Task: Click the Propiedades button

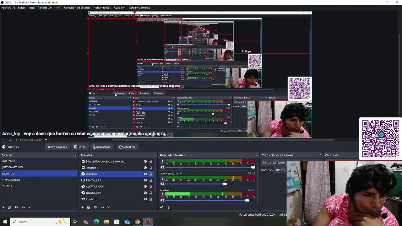Action: coord(57,147)
